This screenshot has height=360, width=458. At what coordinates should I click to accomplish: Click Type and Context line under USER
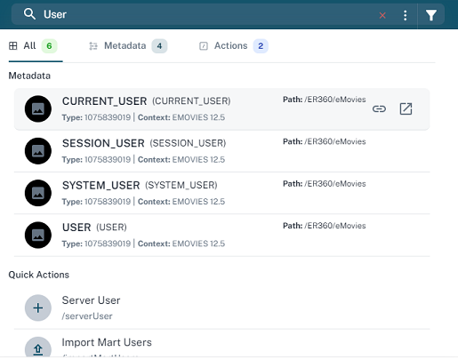(143, 244)
